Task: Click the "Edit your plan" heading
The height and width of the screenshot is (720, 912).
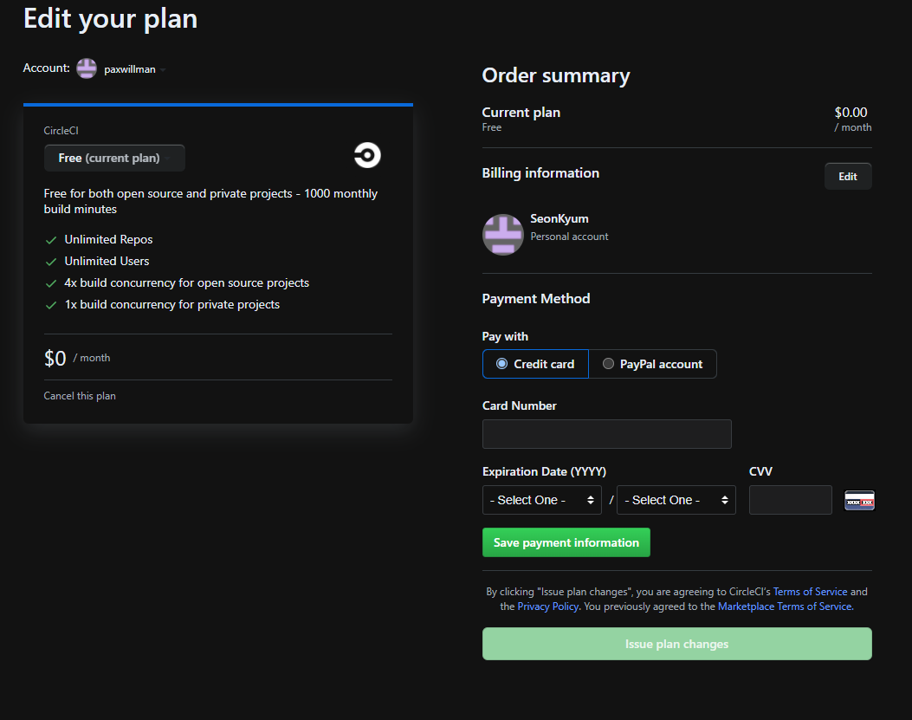Action: [x=111, y=18]
